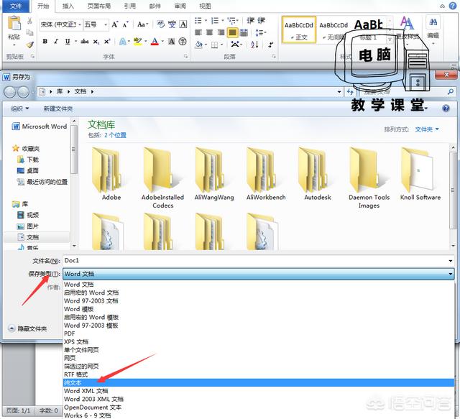Viewport: 460px width, 419px height.
Task: Apply red font color
Action: [155, 42]
